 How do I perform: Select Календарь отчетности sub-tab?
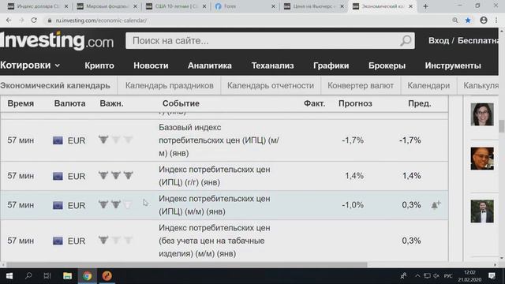pos(271,86)
